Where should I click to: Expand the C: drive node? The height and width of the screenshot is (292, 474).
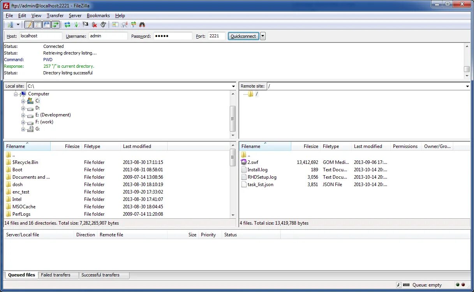pyautogui.click(x=23, y=101)
